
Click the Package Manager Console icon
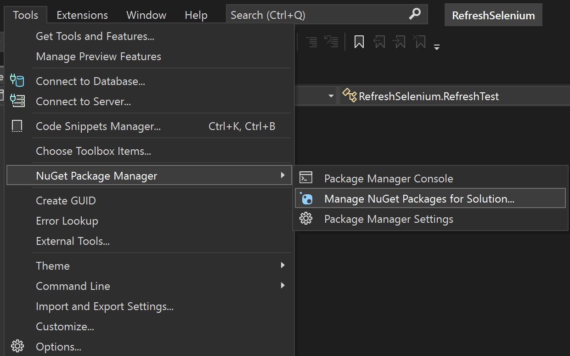point(306,178)
